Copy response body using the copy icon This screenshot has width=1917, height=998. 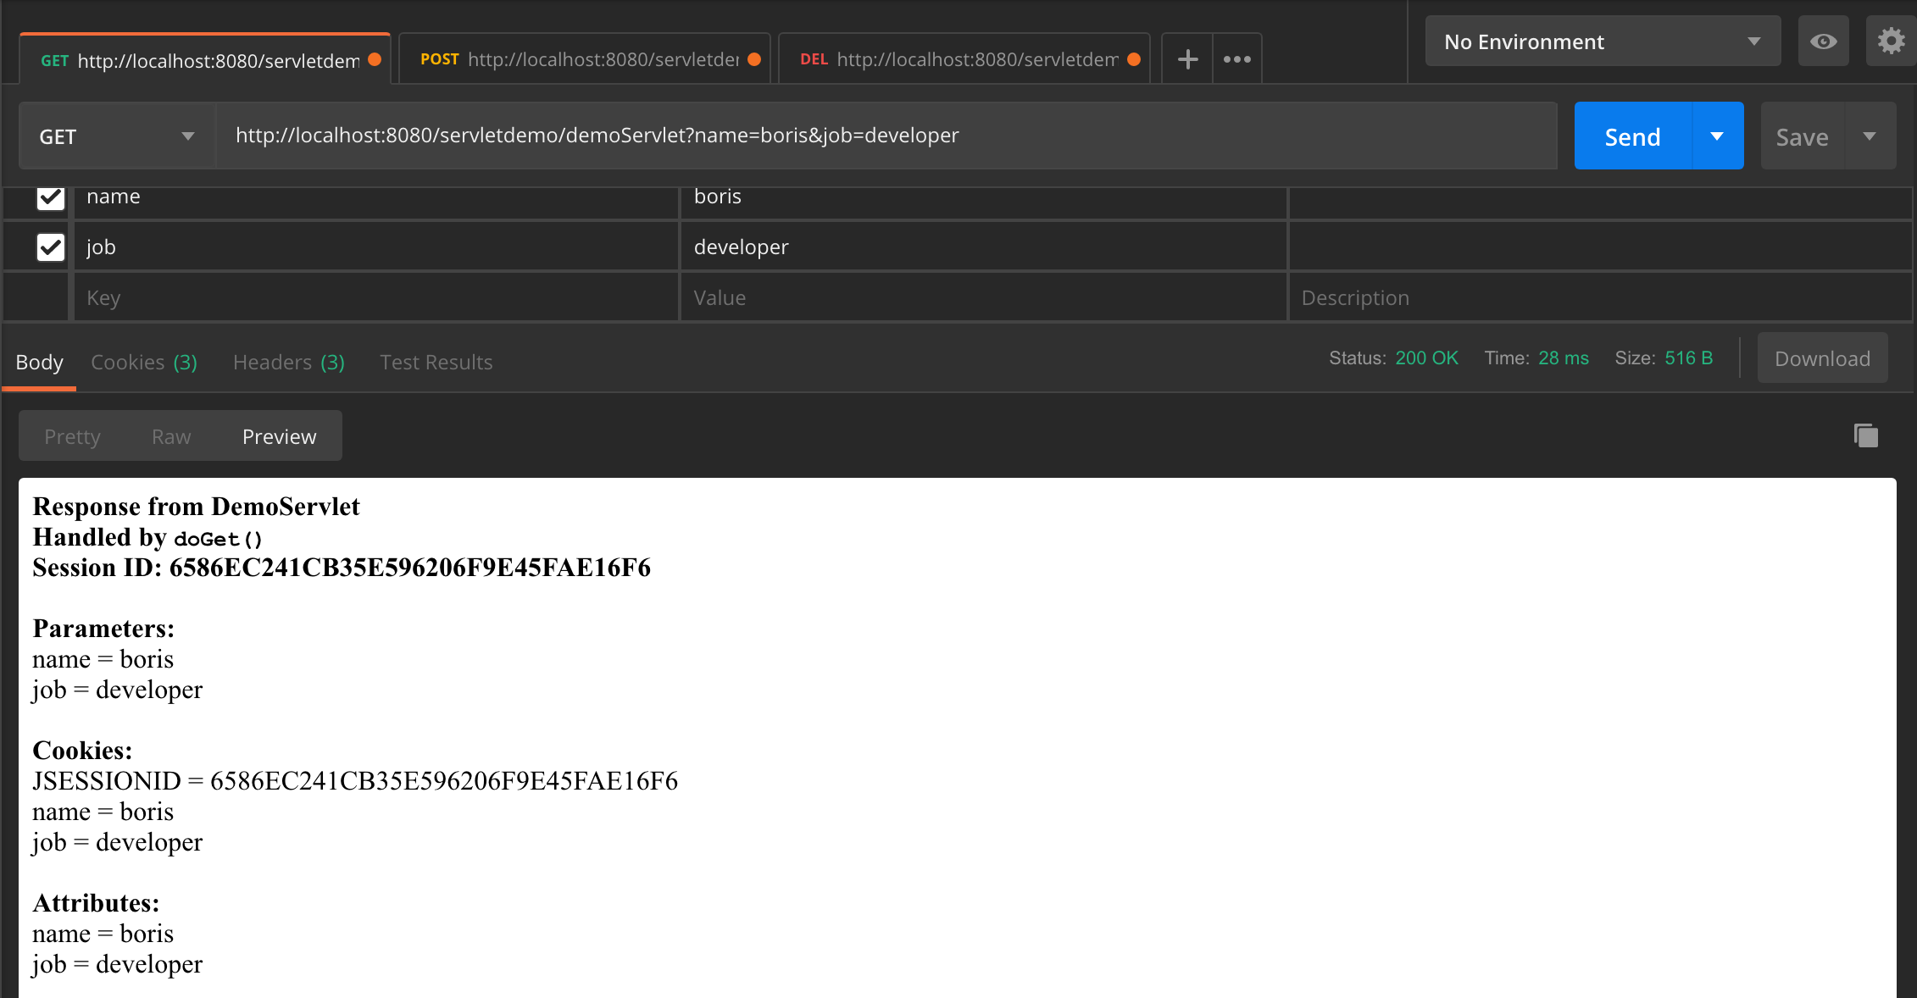(x=1865, y=435)
